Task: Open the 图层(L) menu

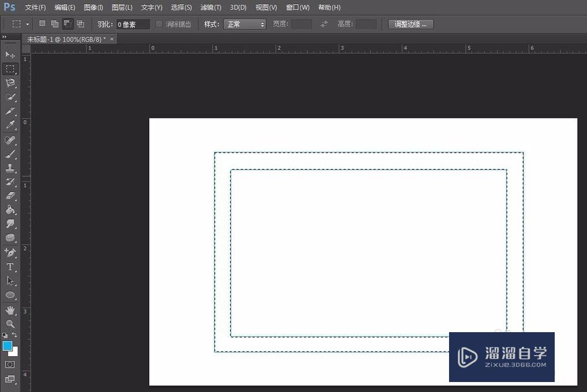Action: pyautogui.click(x=122, y=8)
